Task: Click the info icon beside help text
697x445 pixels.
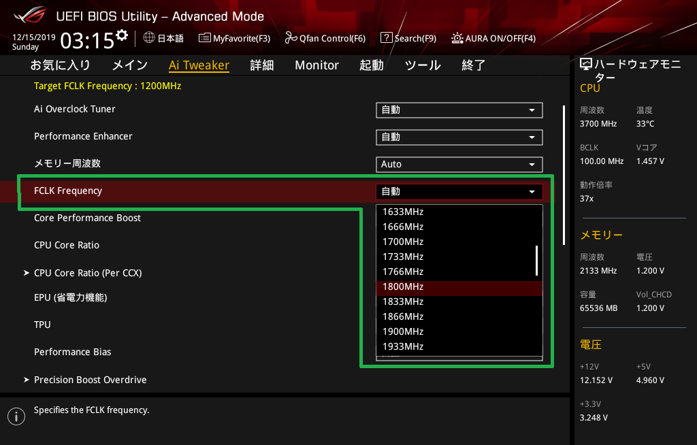Action: tap(16, 416)
